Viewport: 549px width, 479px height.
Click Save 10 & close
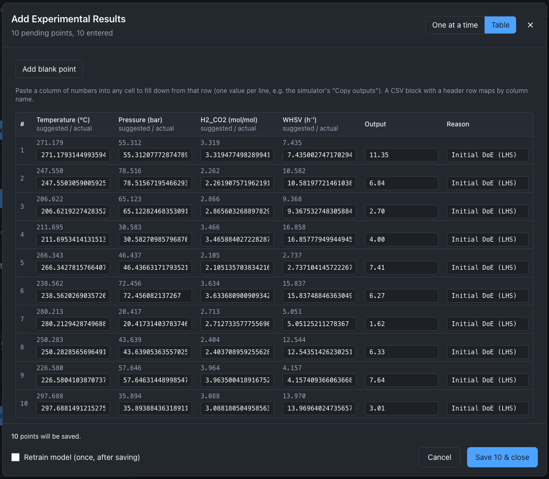click(x=502, y=457)
